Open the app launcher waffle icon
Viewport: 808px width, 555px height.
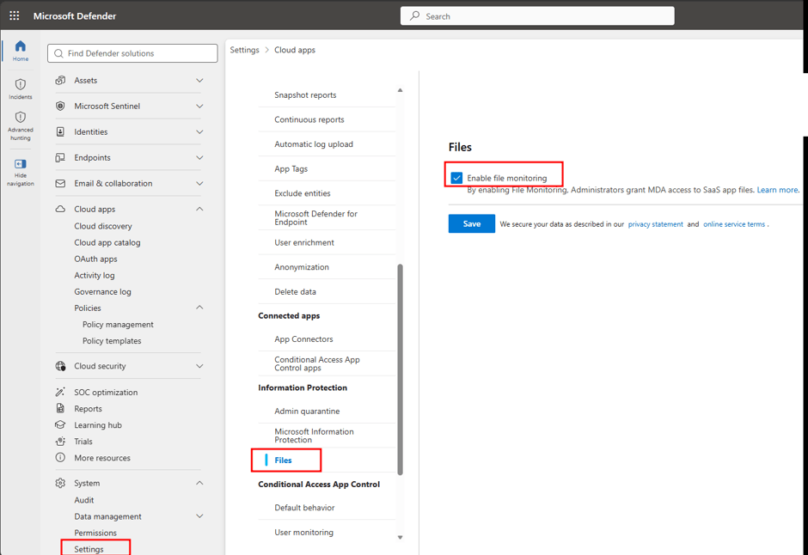click(15, 16)
